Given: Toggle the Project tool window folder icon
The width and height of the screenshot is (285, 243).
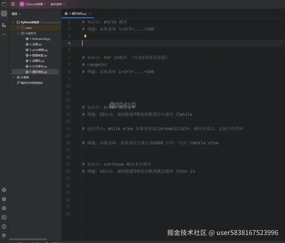Looking at the screenshot, I should pos(4,13).
